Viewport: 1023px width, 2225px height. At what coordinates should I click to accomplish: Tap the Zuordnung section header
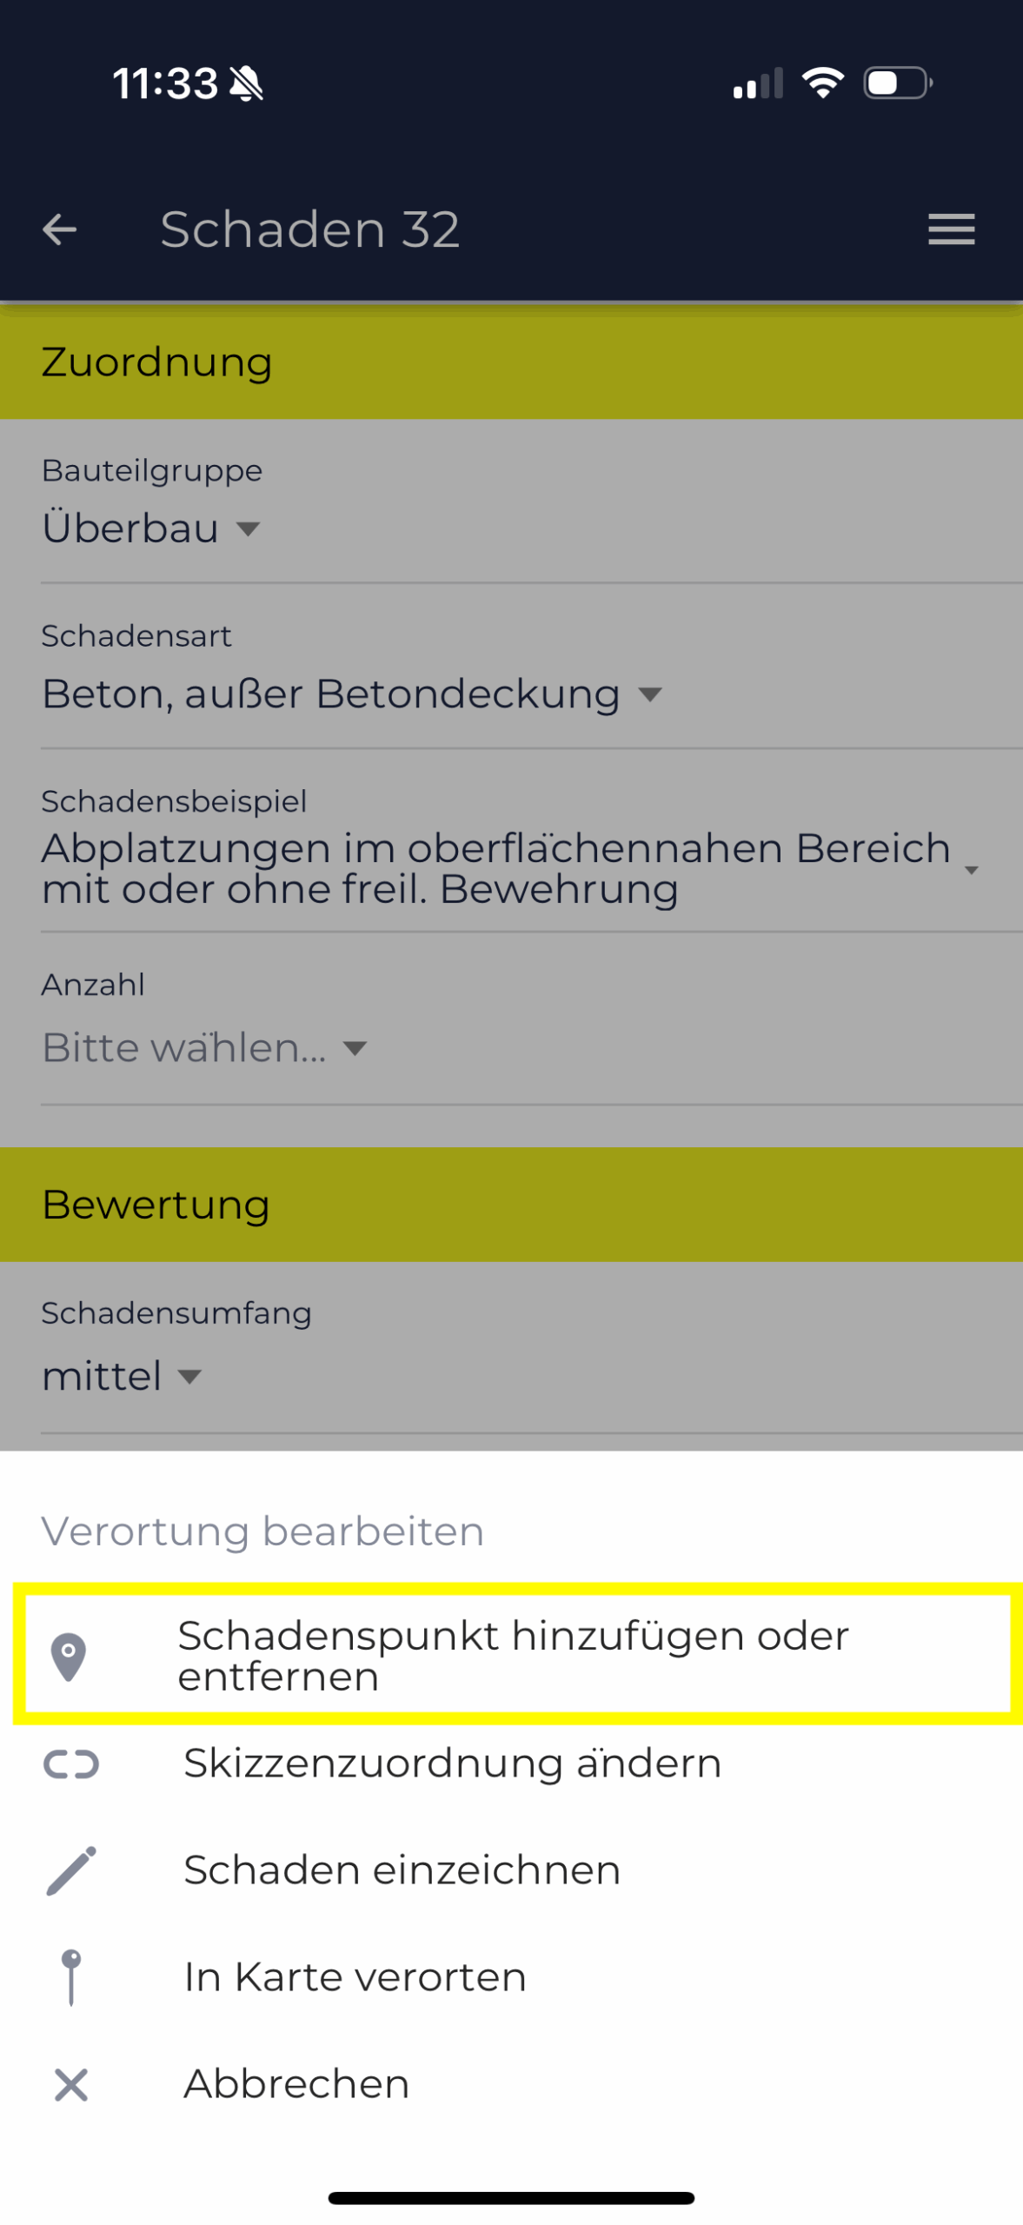[x=511, y=362]
